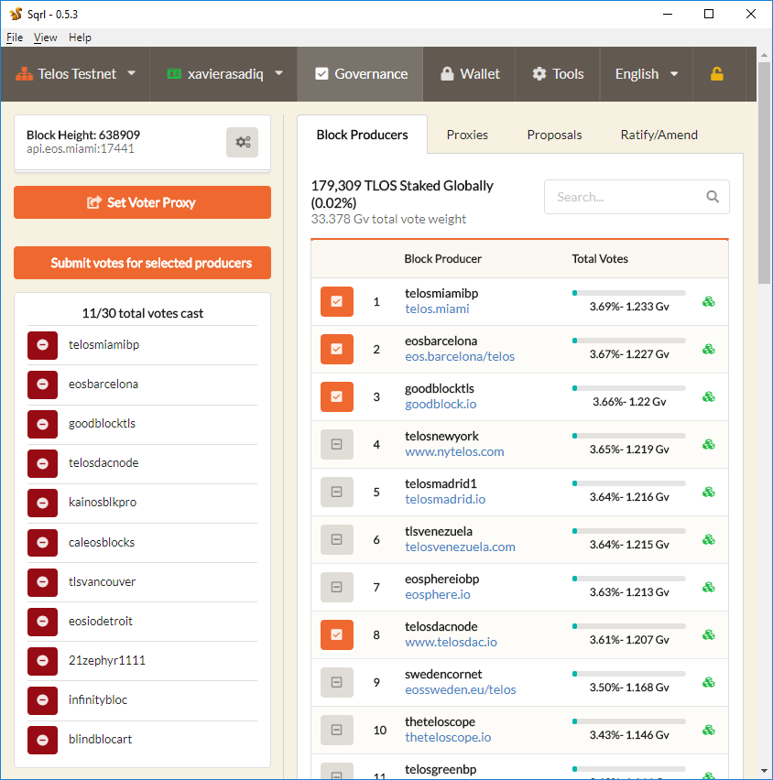This screenshot has height=780, width=773.
Task: Open the Ratify/Amend tab
Action: (x=659, y=135)
